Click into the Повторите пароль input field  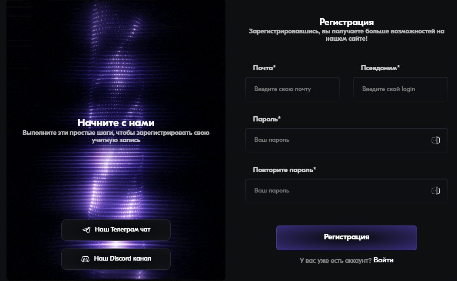[x=347, y=191]
